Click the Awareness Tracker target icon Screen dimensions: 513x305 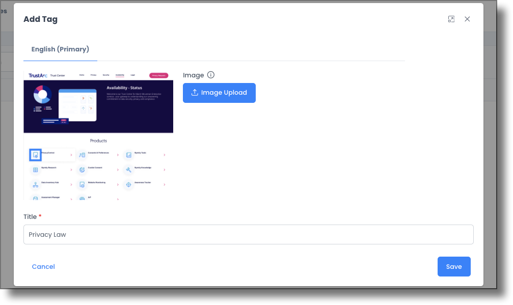tap(128, 184)
